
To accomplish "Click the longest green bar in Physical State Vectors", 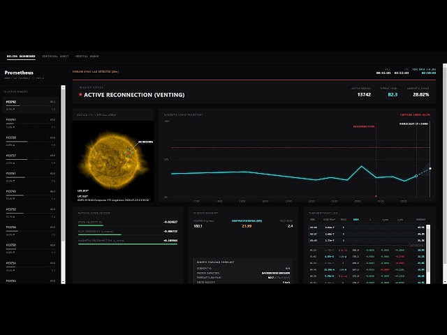I will (128, 244).
